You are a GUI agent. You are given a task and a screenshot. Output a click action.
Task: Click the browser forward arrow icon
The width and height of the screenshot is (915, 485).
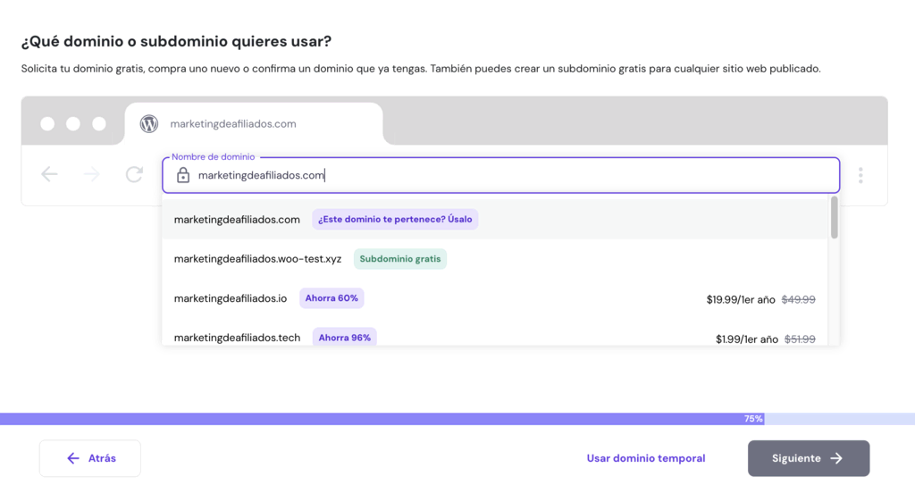(x=91, y=175)
